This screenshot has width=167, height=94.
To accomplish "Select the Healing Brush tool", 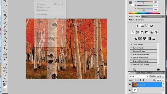I will [x=5, y=23].
